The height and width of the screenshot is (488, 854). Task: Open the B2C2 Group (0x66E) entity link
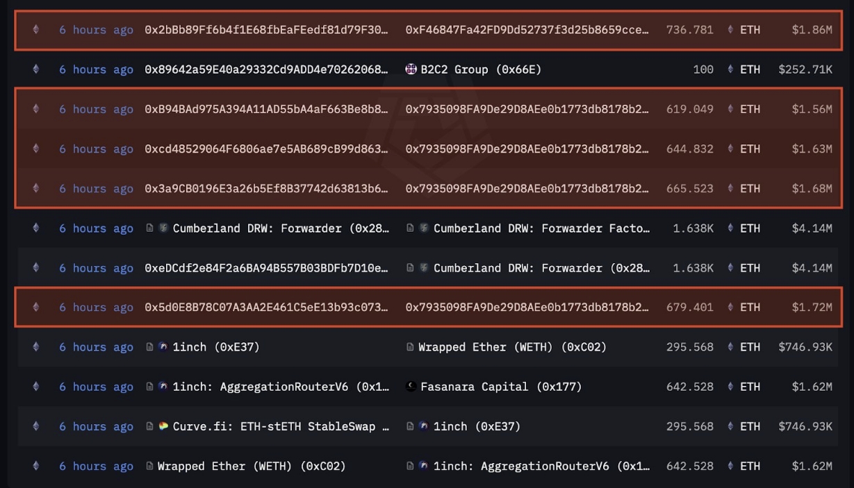tap(481, 69)
